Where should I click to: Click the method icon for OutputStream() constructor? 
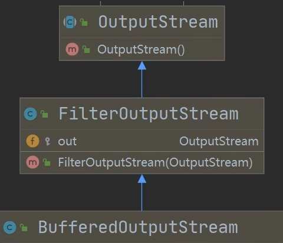[x=72, y=49]
